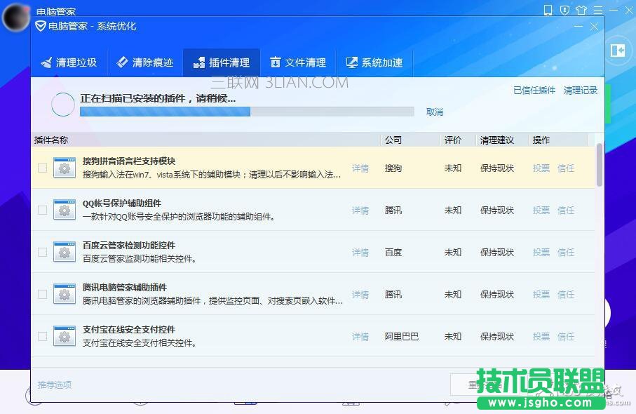Tick the QQ帐号保护辅助组件 checkbox
The image size is (636, 414).
click(43, 211)
